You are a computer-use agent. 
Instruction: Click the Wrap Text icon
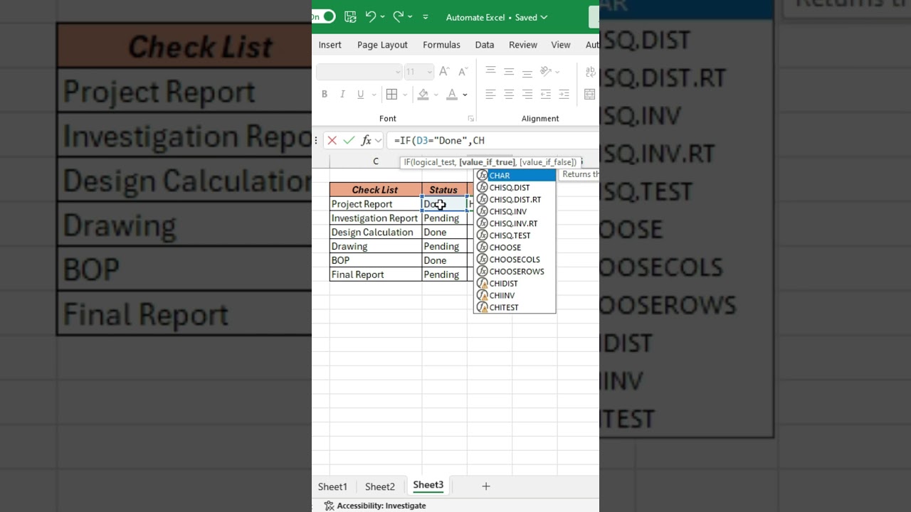(x=591, y=72)
